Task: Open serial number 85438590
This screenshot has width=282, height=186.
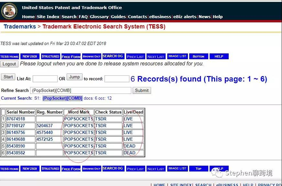Action: tap(16, 146)
